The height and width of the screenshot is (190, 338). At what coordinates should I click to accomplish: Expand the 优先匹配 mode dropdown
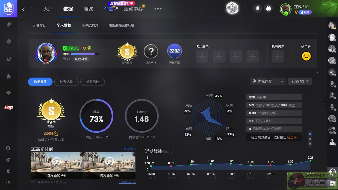[268, 81]
